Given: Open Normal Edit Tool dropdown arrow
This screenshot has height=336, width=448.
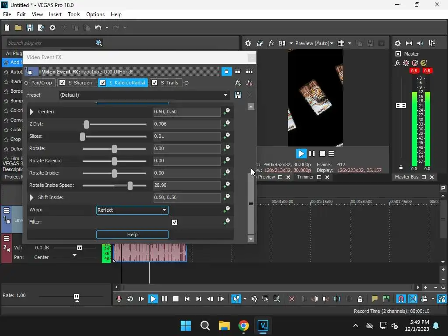Looking at the screenshot, I should (245, 299).
